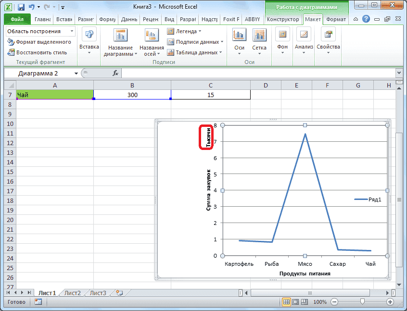Expand the Названия осей (Axis Titles) dropdown

[x=151, y=42]
